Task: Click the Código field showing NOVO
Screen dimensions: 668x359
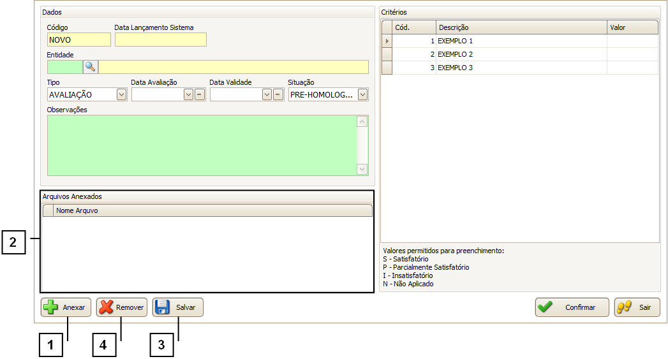Action: (x=78, y=40)
